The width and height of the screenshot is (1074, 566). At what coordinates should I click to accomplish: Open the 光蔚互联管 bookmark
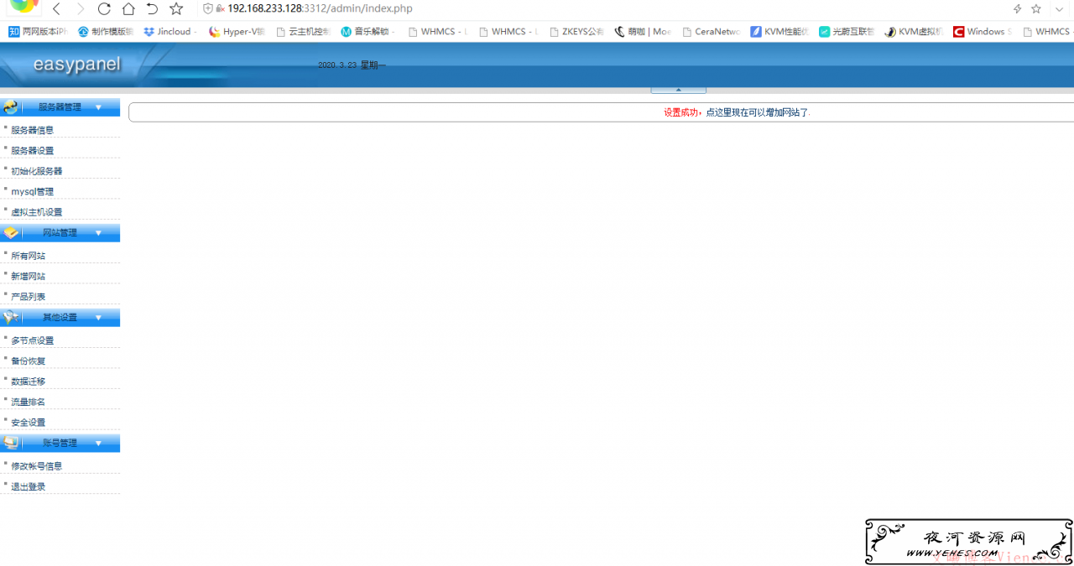[847, 32]
